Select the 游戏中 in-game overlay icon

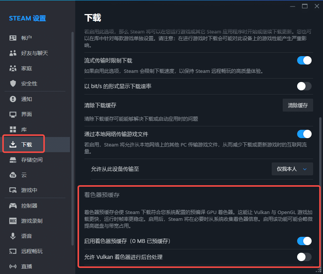13,190
